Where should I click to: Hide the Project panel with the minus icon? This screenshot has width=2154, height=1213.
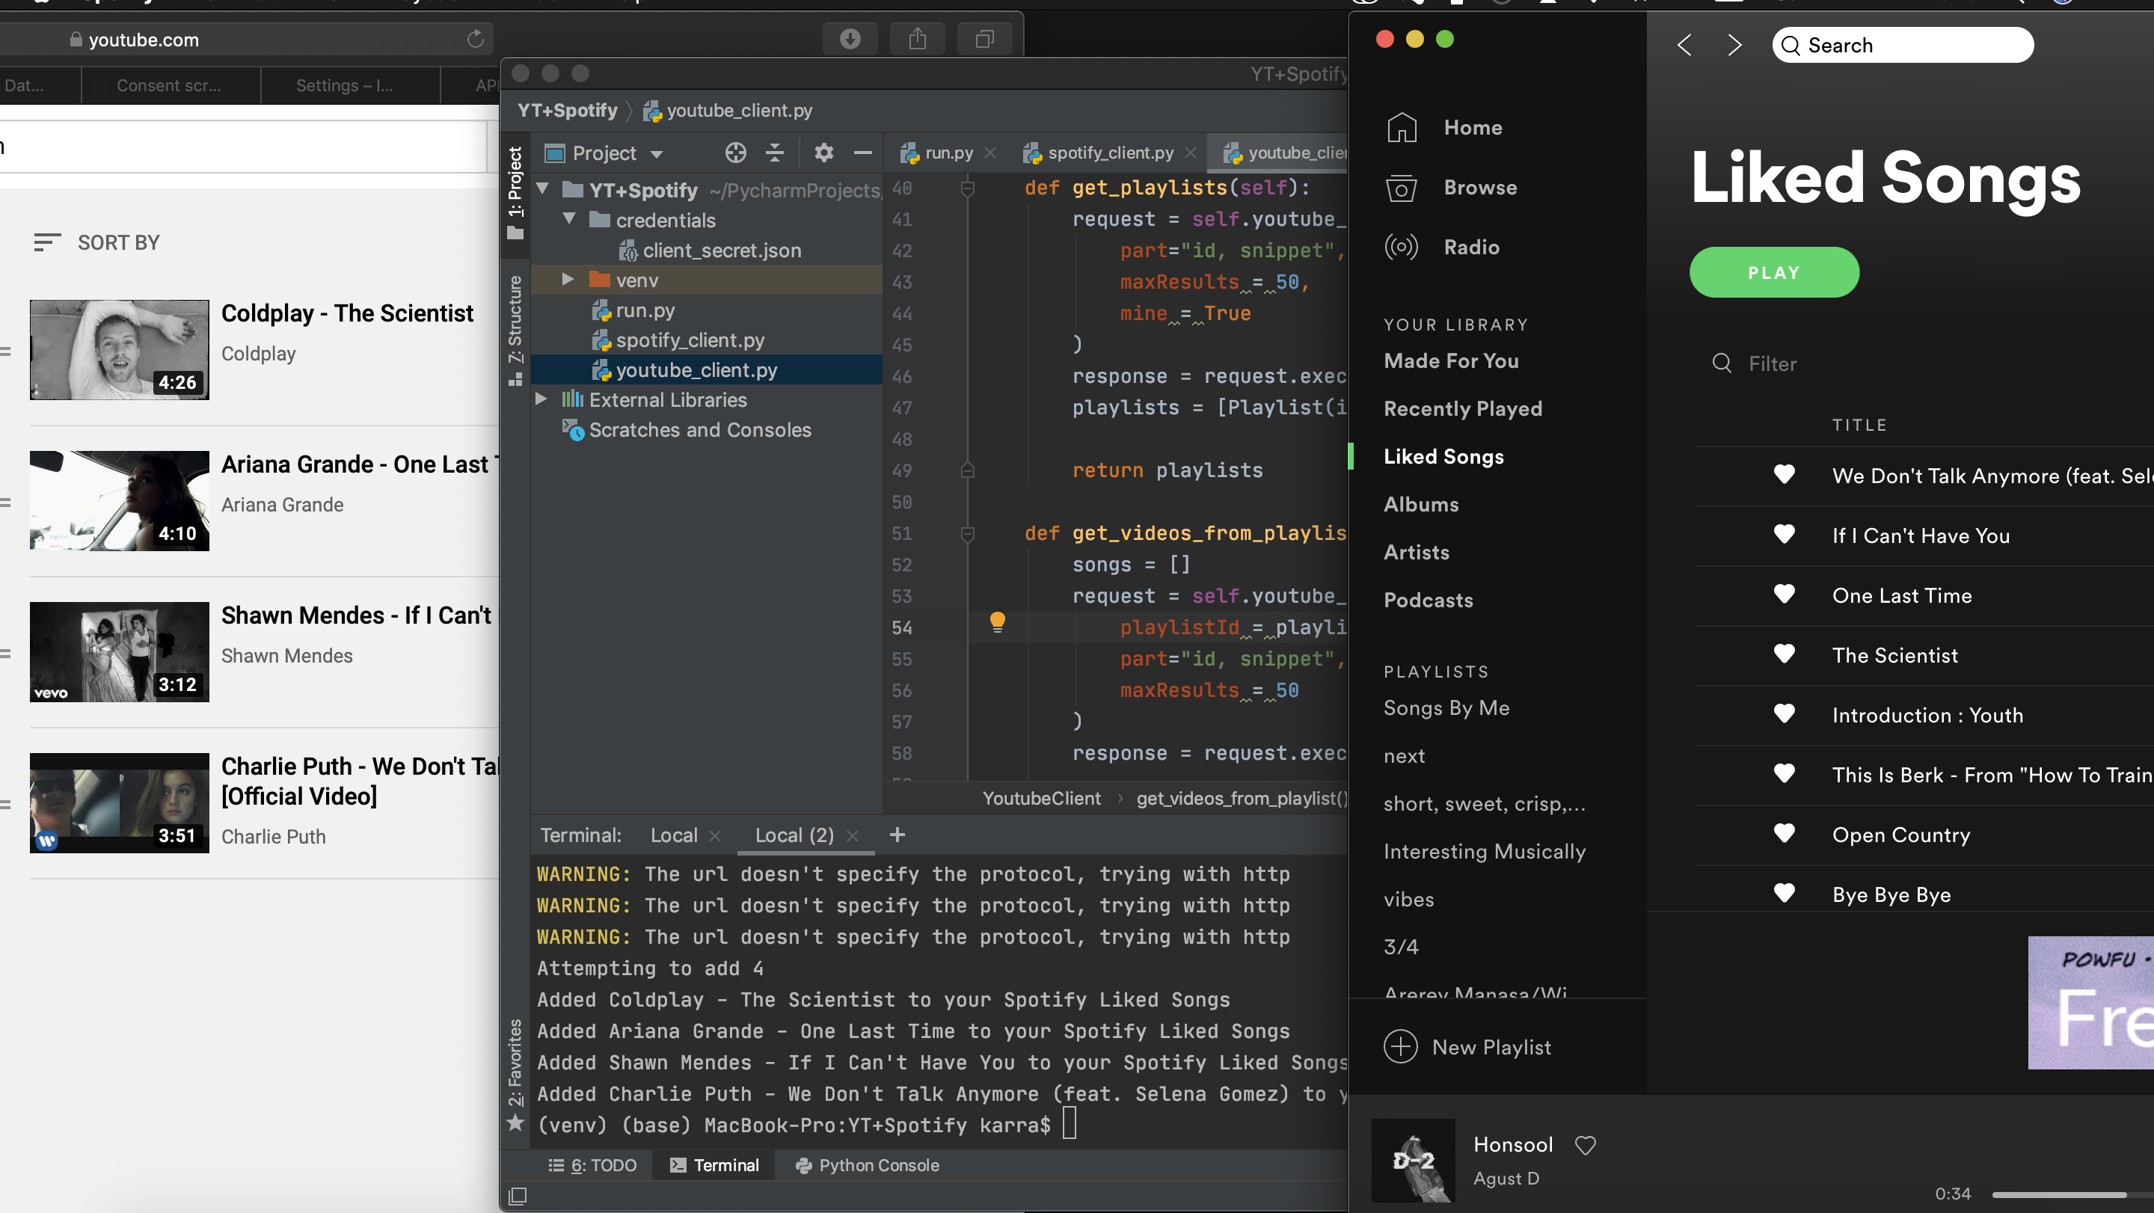click(863, 152)
